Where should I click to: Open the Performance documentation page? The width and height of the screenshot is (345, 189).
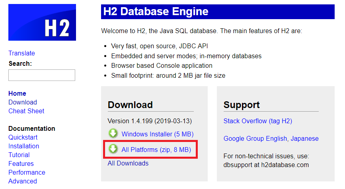pyautogui.click(x=27, y=172)
